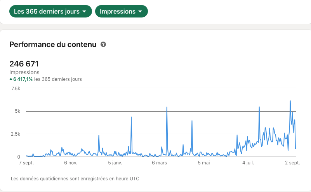Click the 6 417,1% growth figure
Image resolution: width=311 pixels, height=192 pixels.
tap(23, 79)
